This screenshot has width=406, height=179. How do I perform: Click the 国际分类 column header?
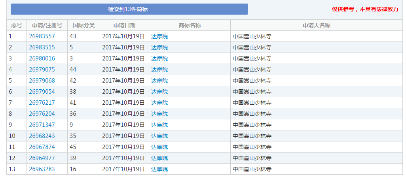tap(83, 25)
